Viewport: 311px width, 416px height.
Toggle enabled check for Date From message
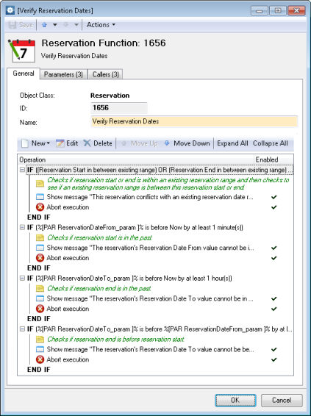coord(274,248)
